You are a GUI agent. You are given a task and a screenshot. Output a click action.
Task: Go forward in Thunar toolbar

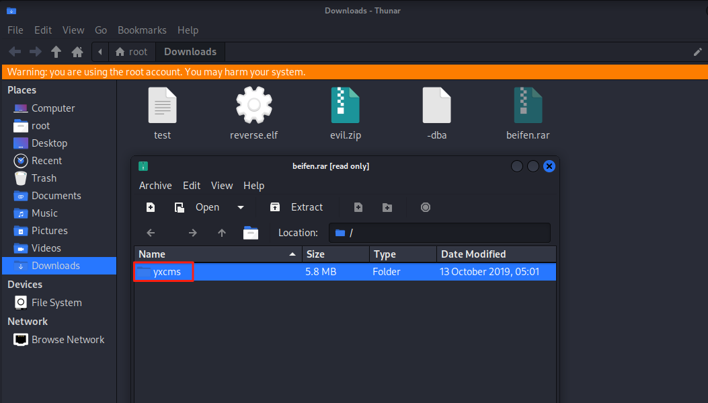[x=36, y=52]
